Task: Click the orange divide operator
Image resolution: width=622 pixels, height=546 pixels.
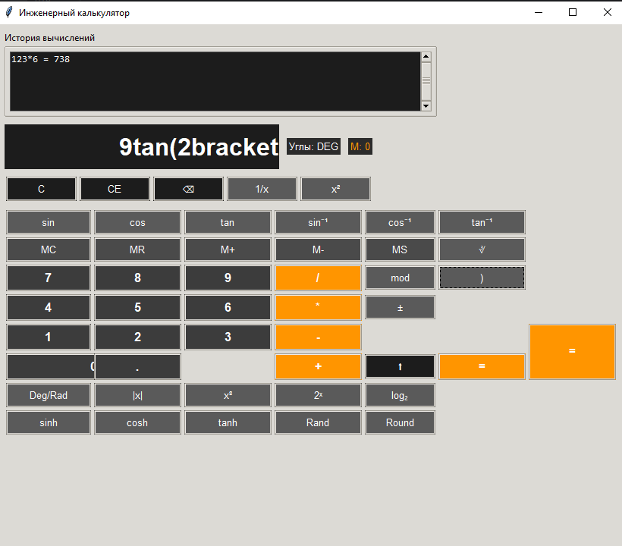Action: click(x=318, y=278)
